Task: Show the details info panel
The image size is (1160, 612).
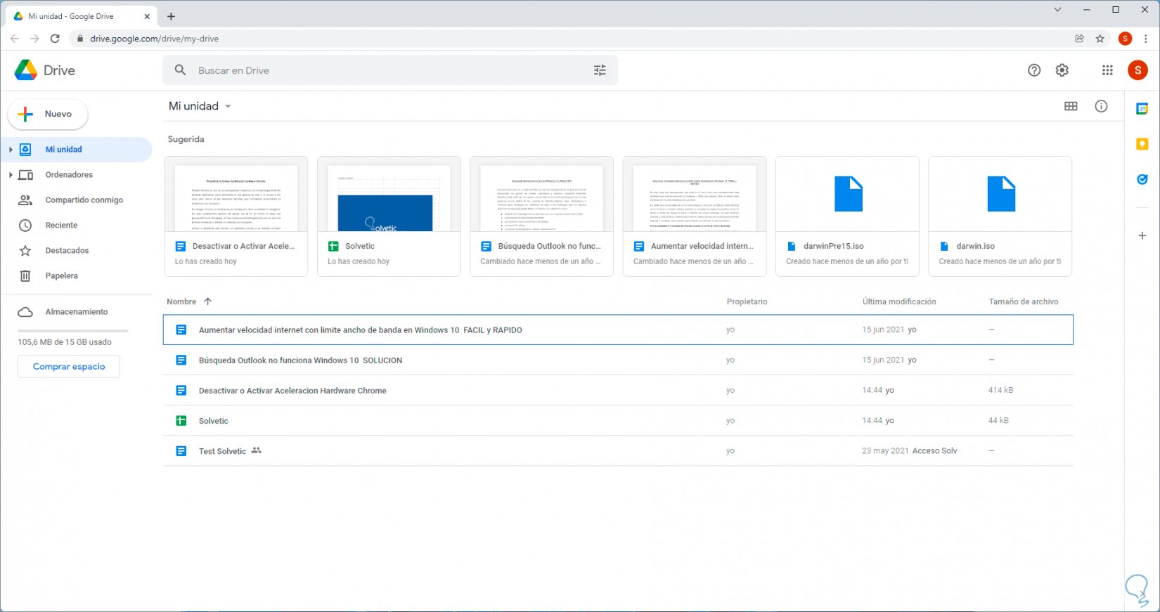Action: 1101,106
